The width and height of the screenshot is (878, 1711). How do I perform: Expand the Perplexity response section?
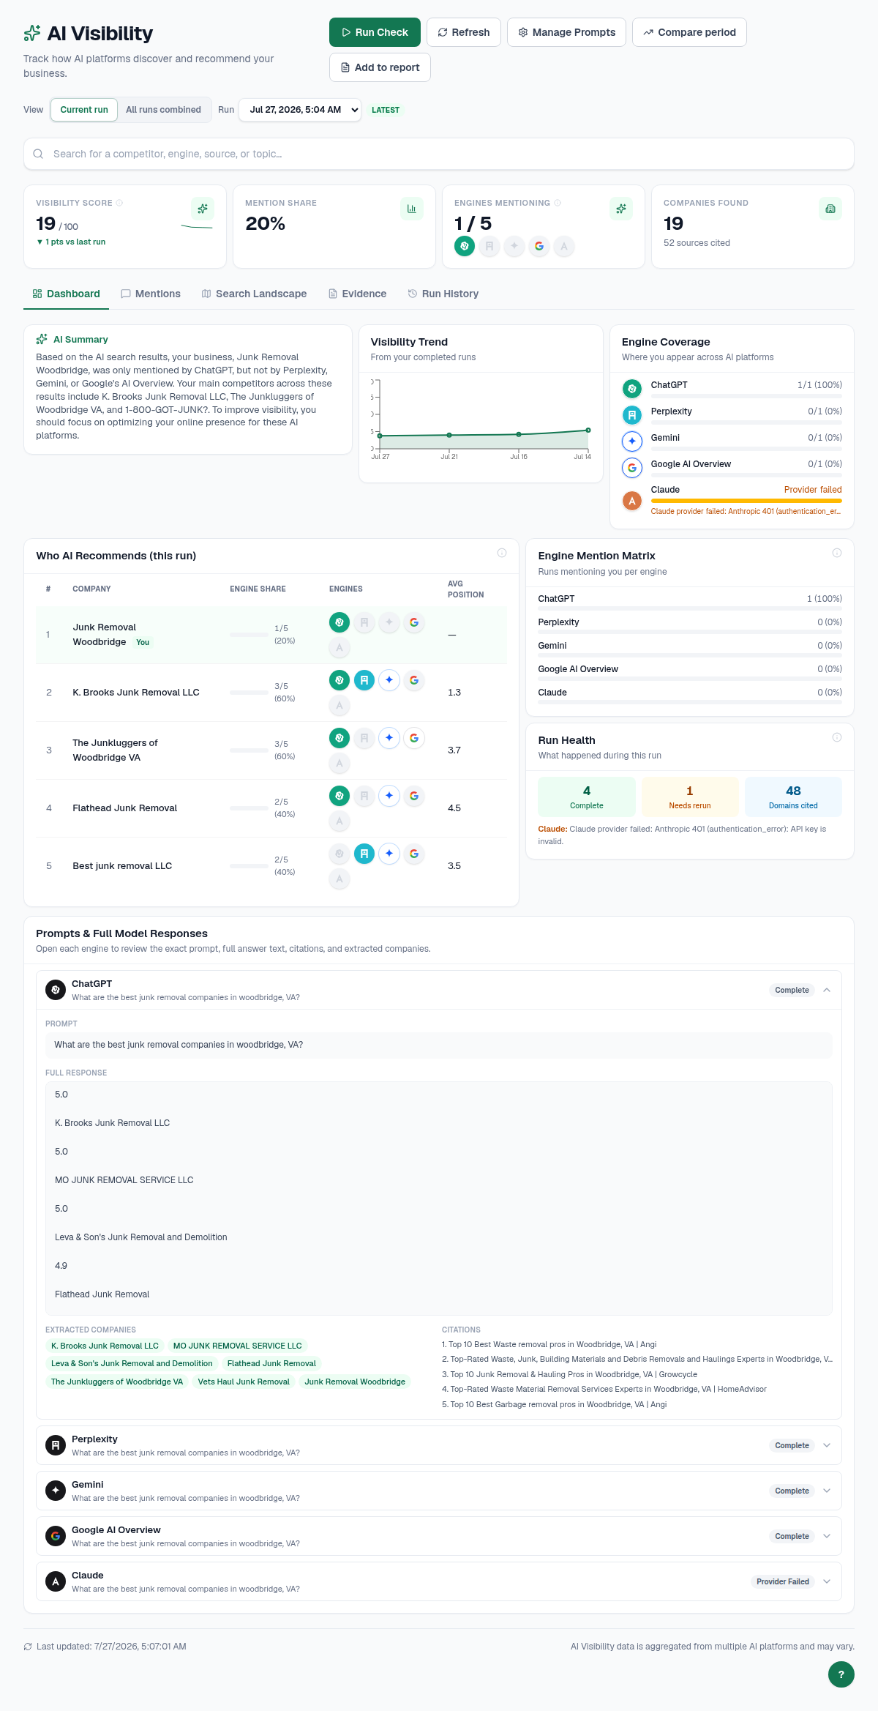coord(827,1445)
